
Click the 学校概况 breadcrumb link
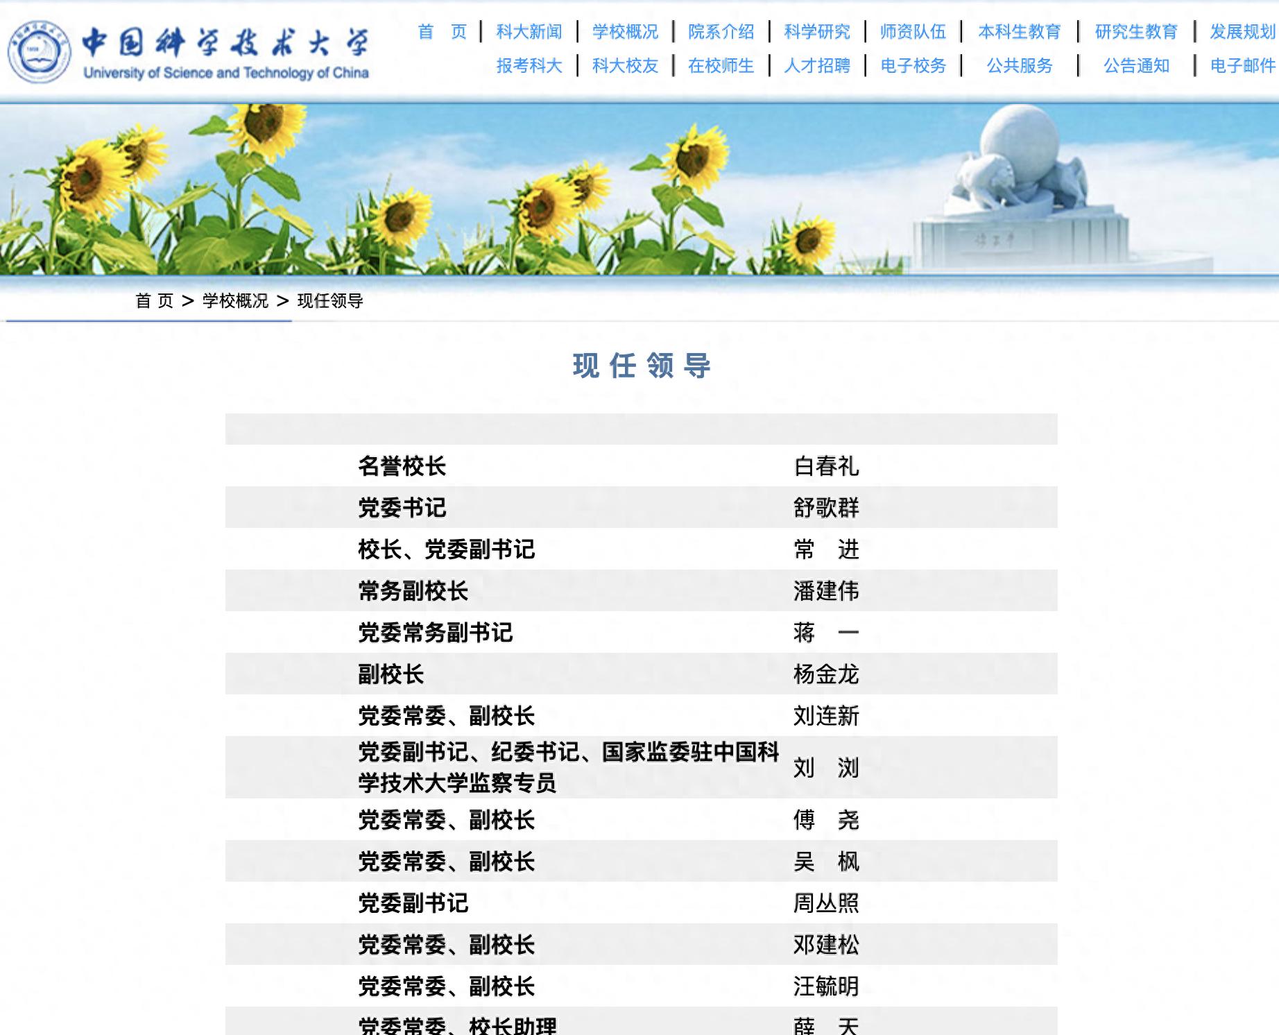click(235, 301)
